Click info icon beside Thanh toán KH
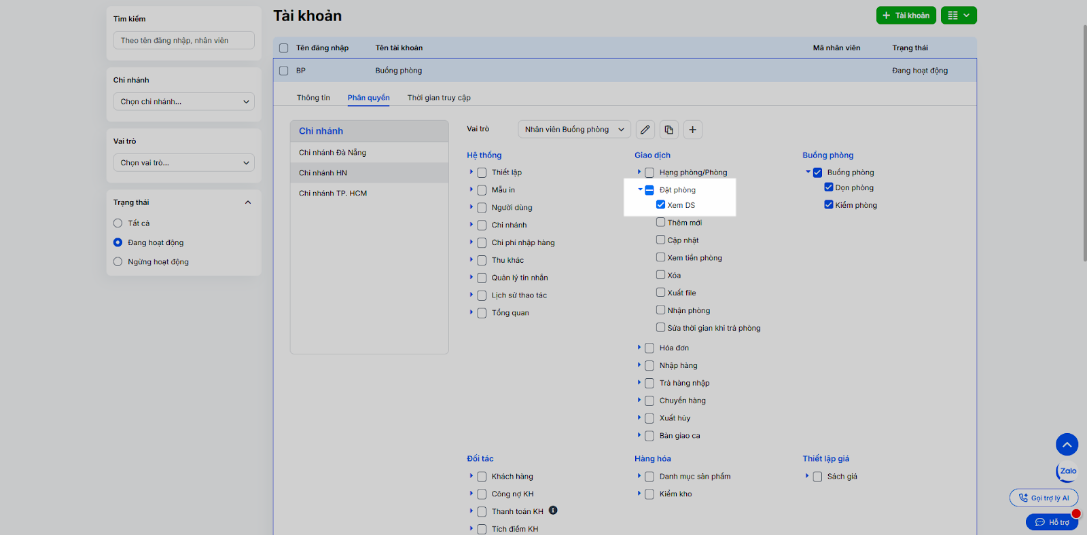Image resolution: width=1087 pixels, height=535 pixels. (553, 511)
